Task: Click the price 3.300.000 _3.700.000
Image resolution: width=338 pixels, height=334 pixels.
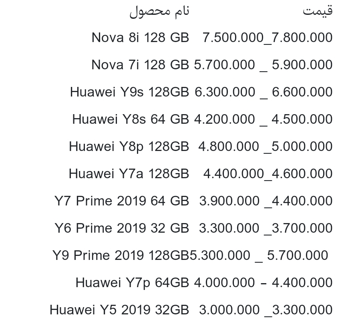Action: (x=266, y=228)
